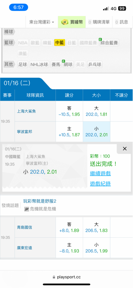Select 客 -10.5, 1.95 spread option
Image resolution: width=133 pixels, height=288 pixels.
pos(69,111)
